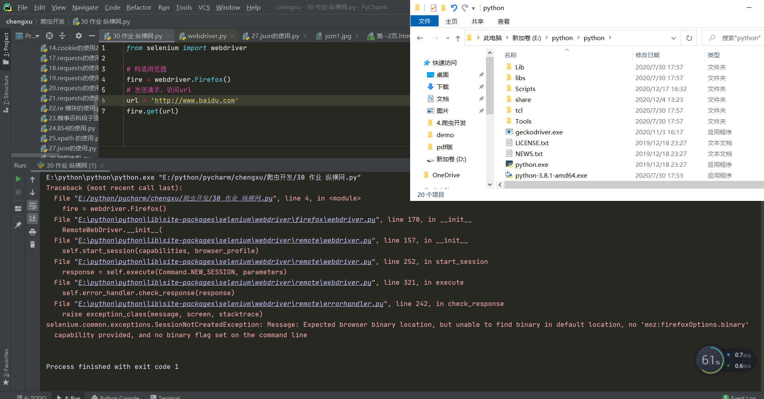The height and width of the screenshot is (399, 764).
Task: Open the Terminal tool window tab
Action: (x=165, y=397)
